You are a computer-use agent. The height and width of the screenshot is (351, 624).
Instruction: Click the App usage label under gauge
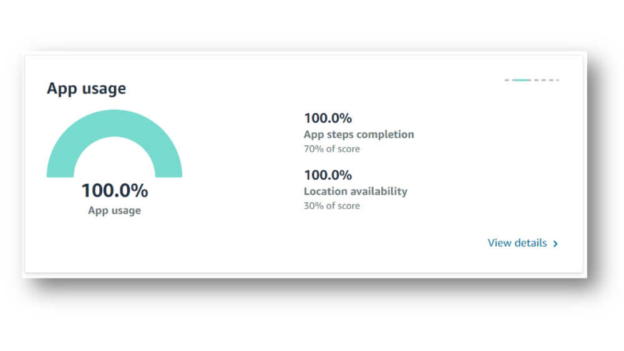114,211
